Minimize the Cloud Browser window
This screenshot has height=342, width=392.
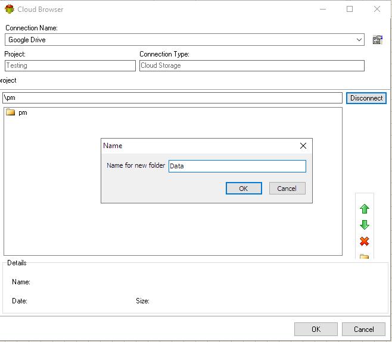(323, 10)
